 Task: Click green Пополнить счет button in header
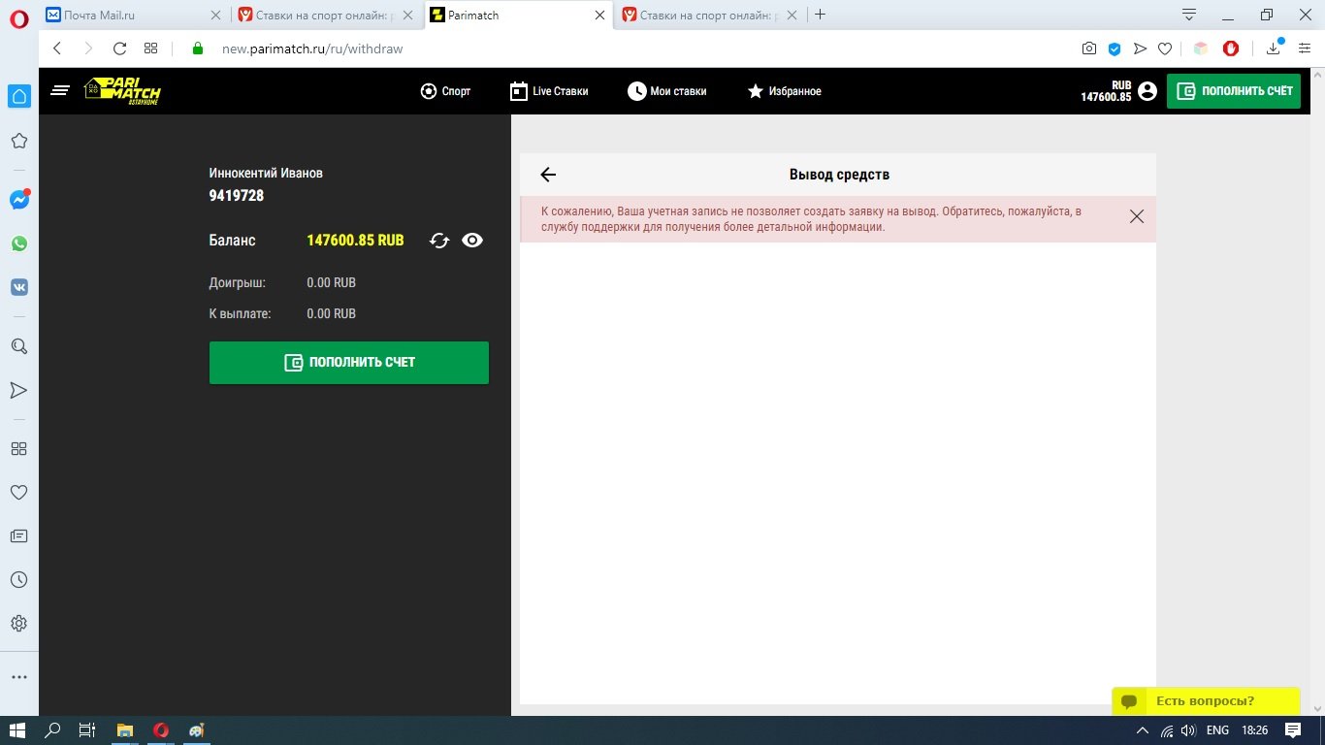point(1234,91)
